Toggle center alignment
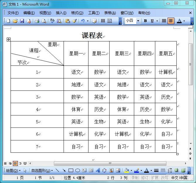This screenshot has width=196, height=183. (x=171, y=21)
